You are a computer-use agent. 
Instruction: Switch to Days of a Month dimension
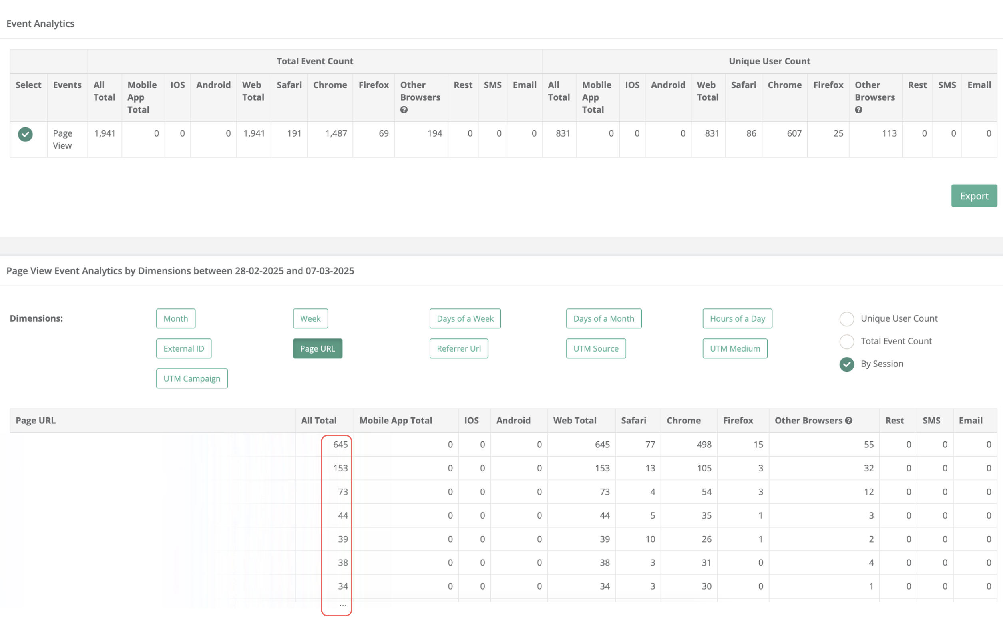(x=603, y=319)
